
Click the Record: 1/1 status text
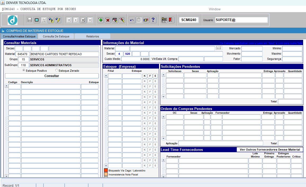(x=11, y=185)
